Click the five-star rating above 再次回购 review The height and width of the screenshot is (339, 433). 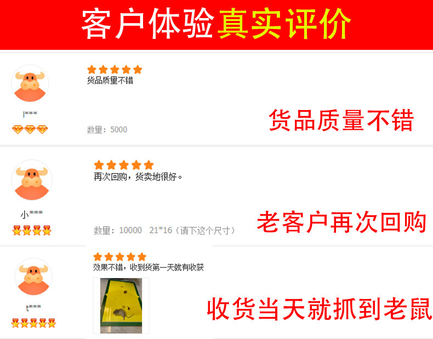pyautogui.click(x=124, y=165)
